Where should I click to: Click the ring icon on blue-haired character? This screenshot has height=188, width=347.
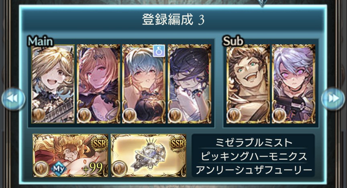(159, 51)
